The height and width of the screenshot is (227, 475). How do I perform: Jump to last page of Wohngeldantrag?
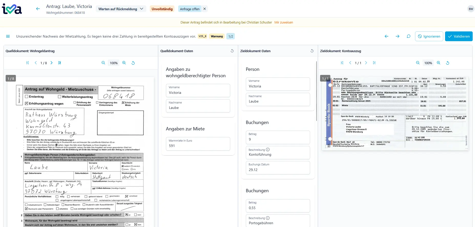click(60, 63)
